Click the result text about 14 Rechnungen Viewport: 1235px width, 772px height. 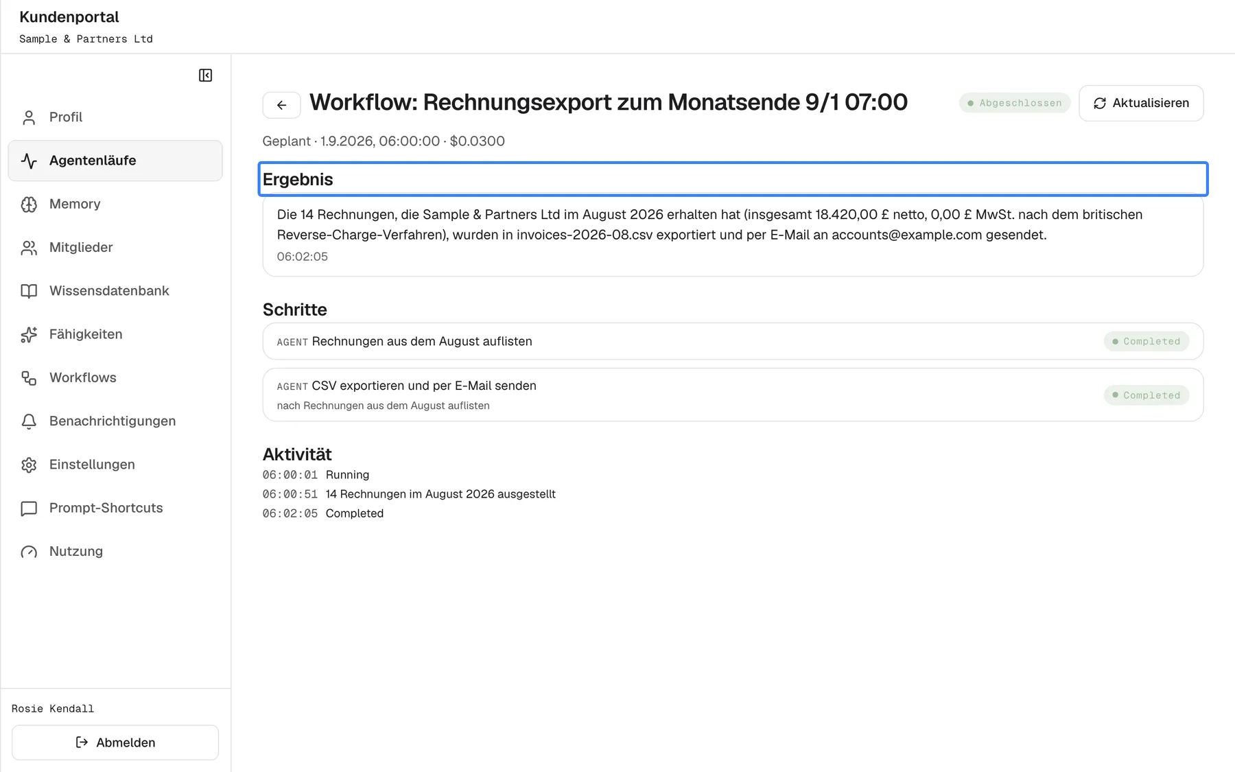coord(709,224)
